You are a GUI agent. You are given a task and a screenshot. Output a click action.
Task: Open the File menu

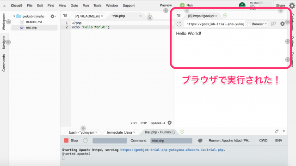pyautogui.click(x=30, y=6)
